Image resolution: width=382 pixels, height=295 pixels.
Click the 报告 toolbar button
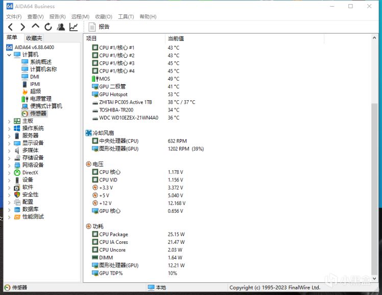click(99, 27)
